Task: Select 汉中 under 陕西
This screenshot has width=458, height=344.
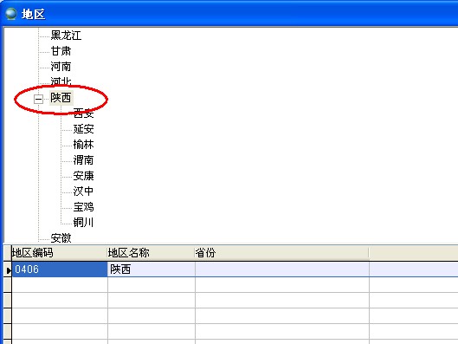Action: pyautogui.click(x=83, y=191)
